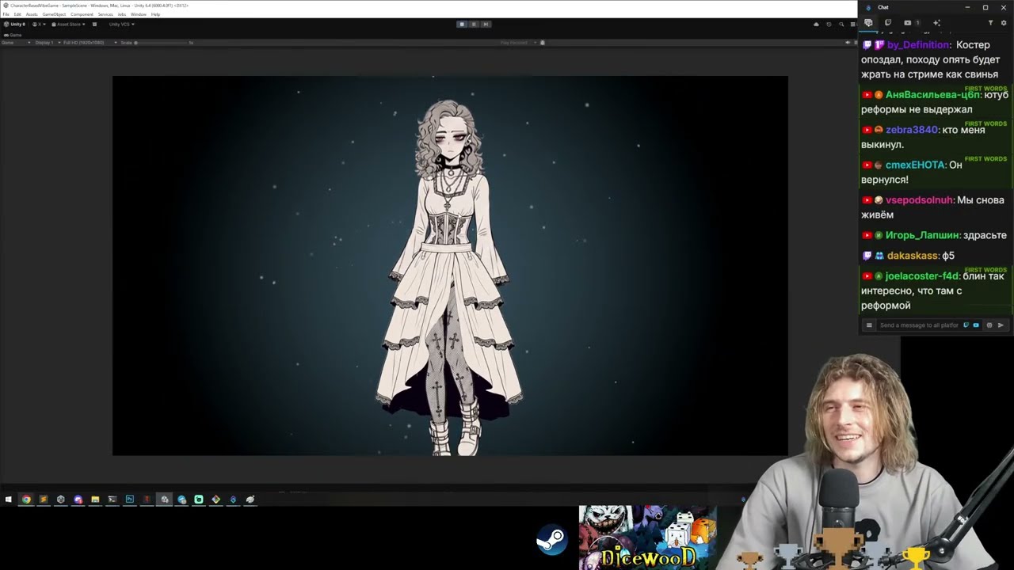Switch to the Twitch chat tab

click(x=888, y=23)
